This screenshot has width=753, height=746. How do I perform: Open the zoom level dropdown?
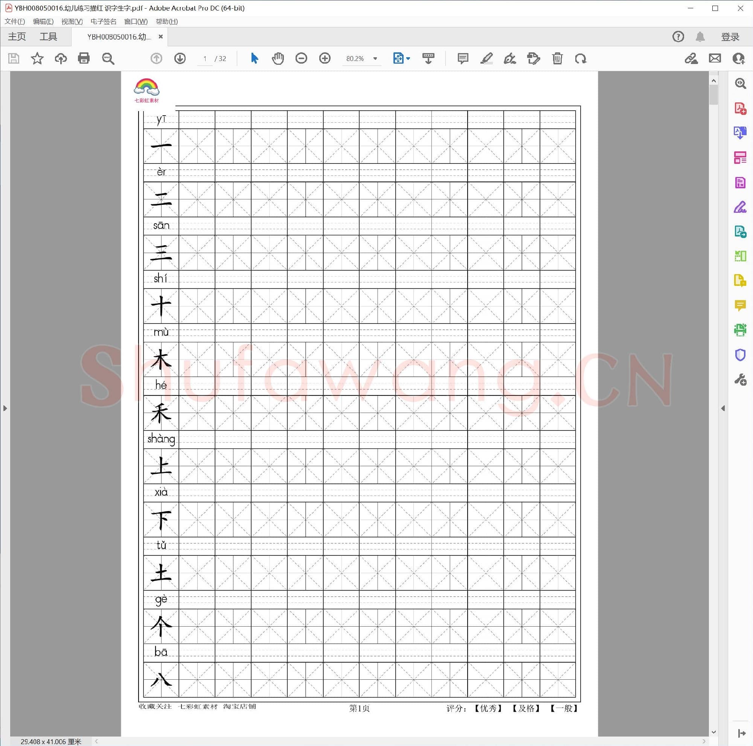375,58
